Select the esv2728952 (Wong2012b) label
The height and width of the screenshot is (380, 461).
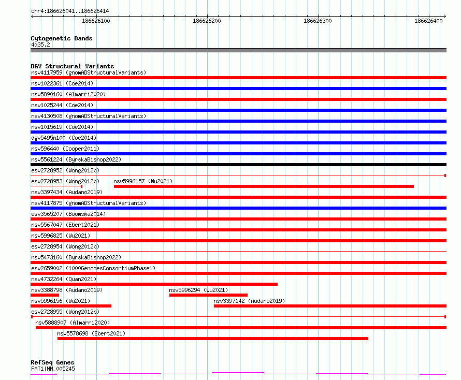pos(65,170)
